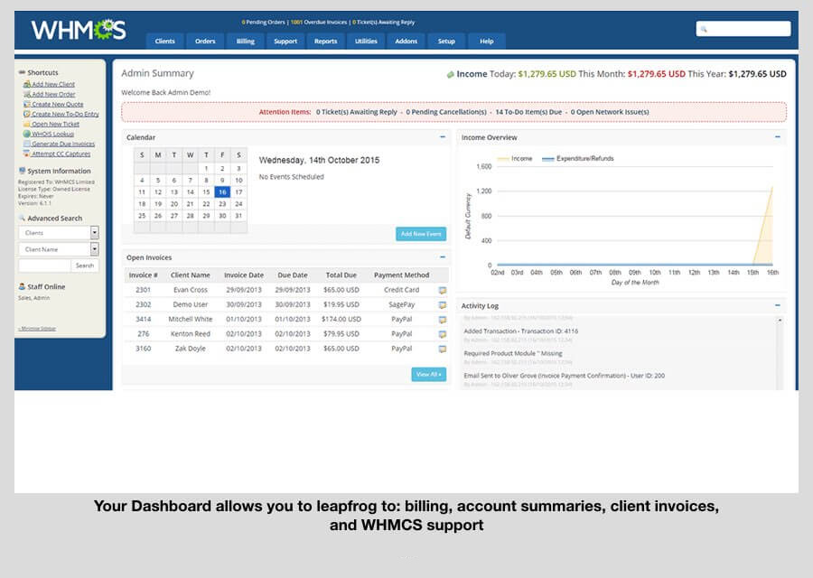The height and width of the screenshot is (578, 813).
Task: Select day 9 in the calendar
Action: click(x=222, y=181)
